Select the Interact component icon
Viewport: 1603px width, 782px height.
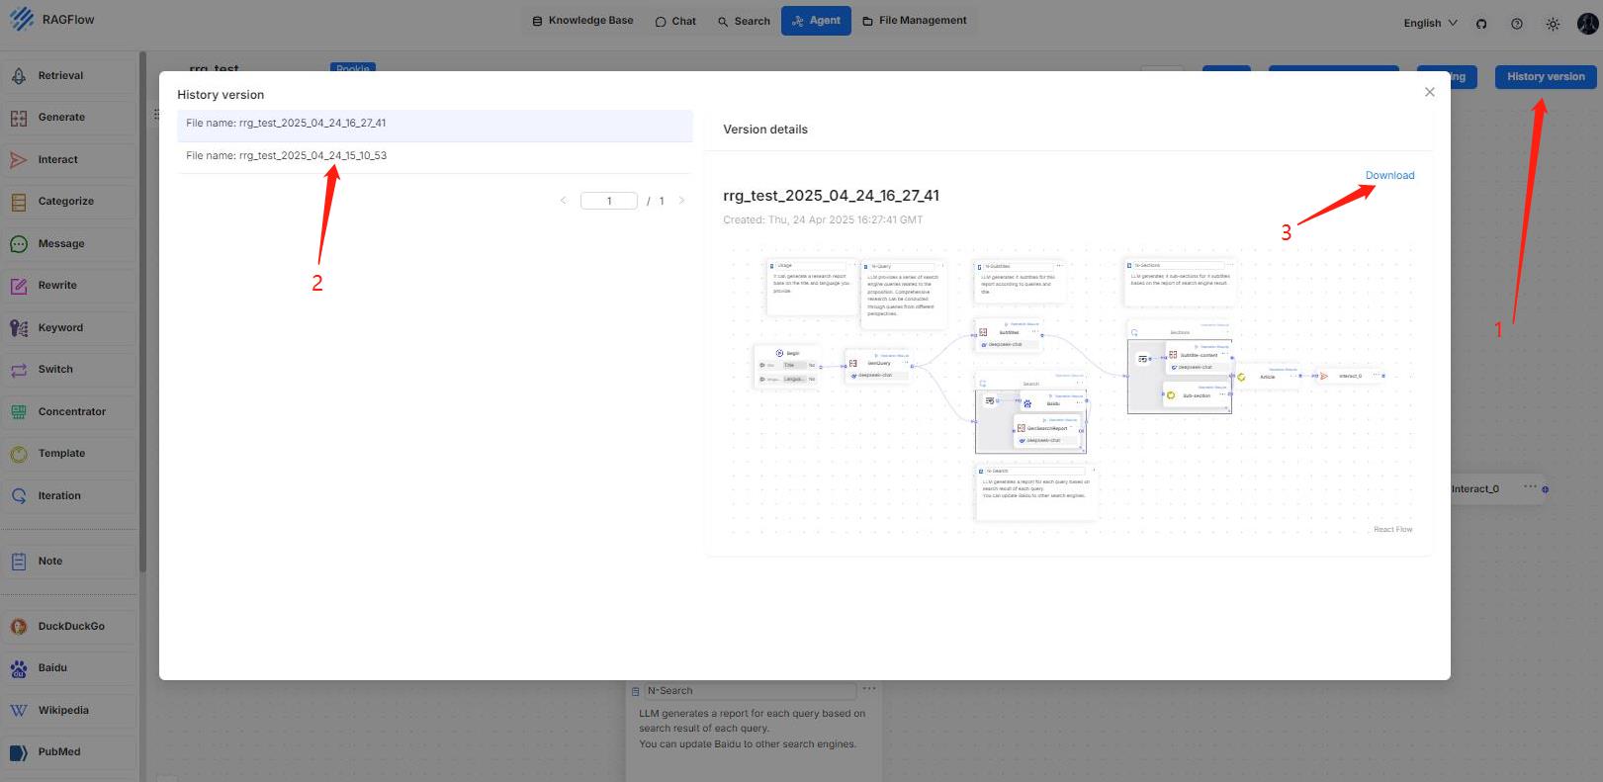19,160
